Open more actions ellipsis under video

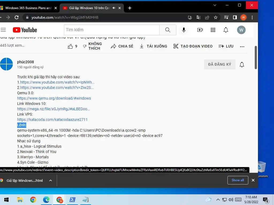pos(242,46)
